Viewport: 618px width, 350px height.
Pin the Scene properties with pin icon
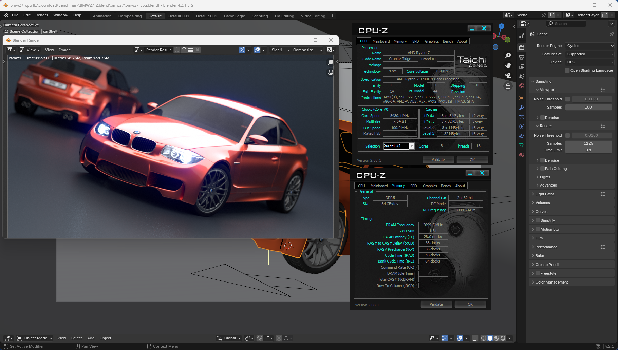612,34
